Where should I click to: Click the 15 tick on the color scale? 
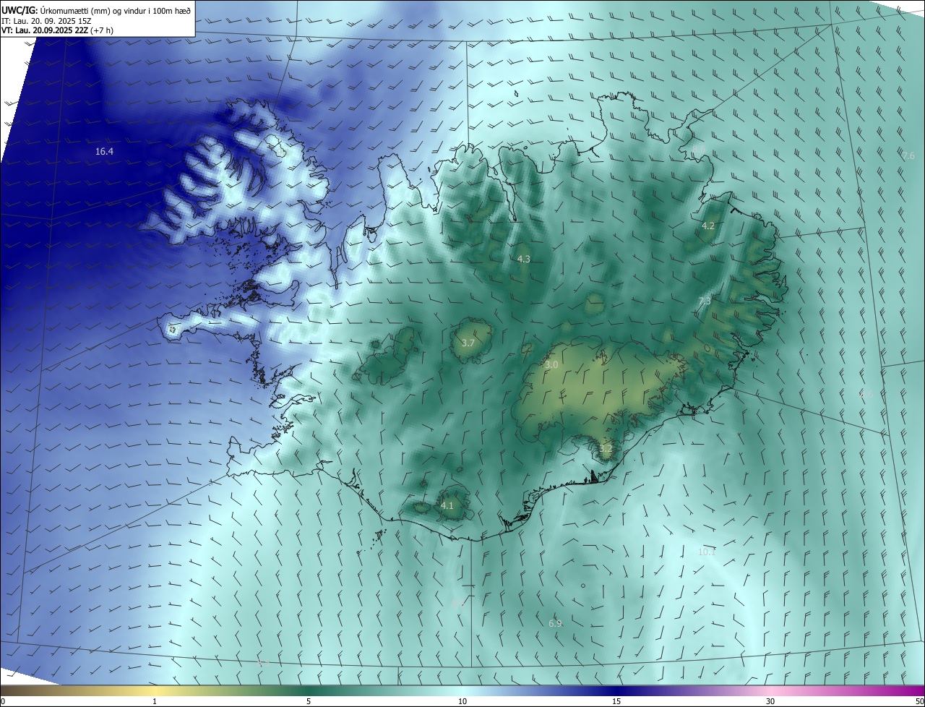pyautogui.click(x=616, y=702)
